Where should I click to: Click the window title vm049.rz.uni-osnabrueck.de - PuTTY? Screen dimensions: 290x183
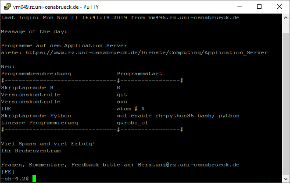(x=56, y=7)
